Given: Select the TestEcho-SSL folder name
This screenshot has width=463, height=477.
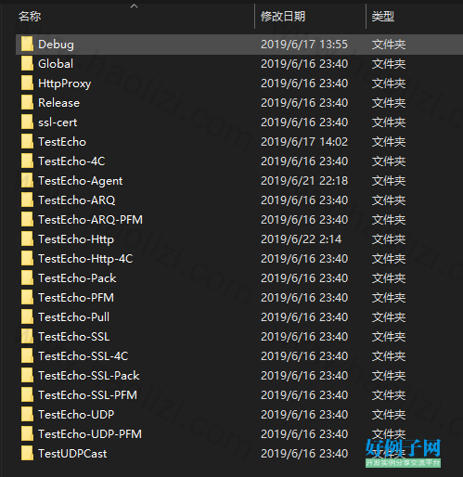Looking at the screenshot, I should tap(74, 337).
